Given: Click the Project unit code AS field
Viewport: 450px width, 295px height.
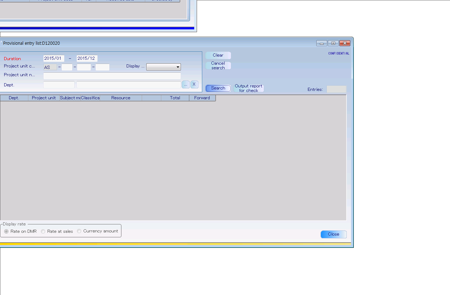Looking at the screenshot, I should tap(50, 67).
